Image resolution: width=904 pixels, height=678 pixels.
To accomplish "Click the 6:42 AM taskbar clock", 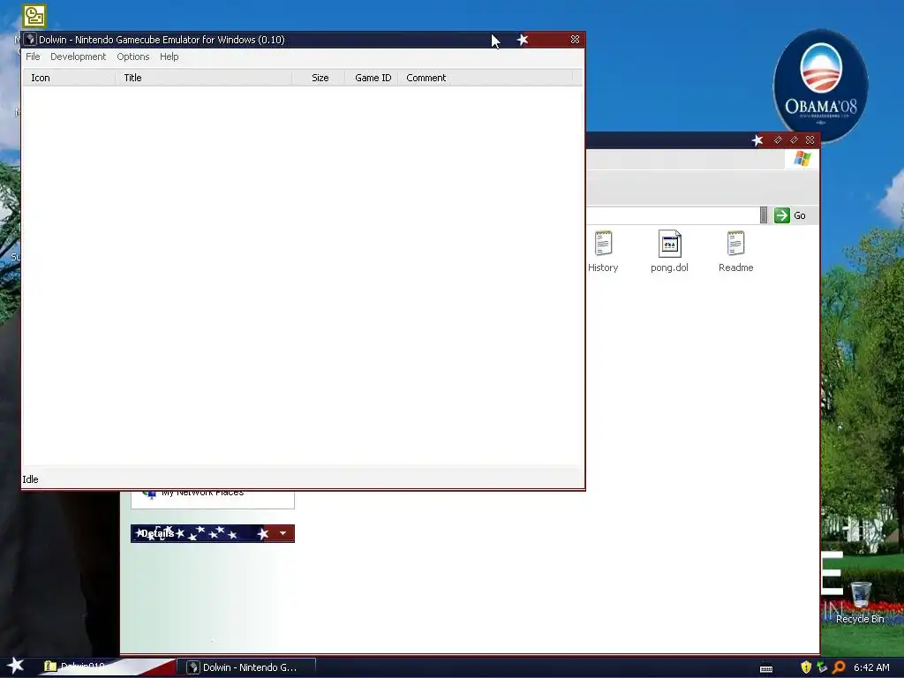I will click(x=871, y=667).
